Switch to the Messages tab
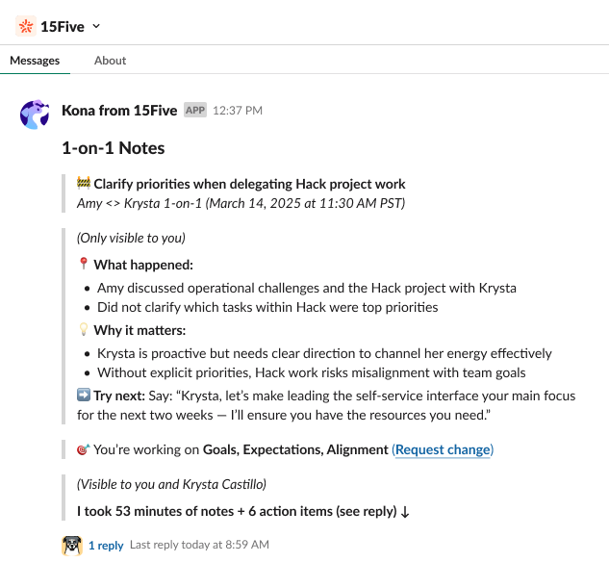Image resolution: width=609 pixels, height=588 pixels. tap(35, 61)
